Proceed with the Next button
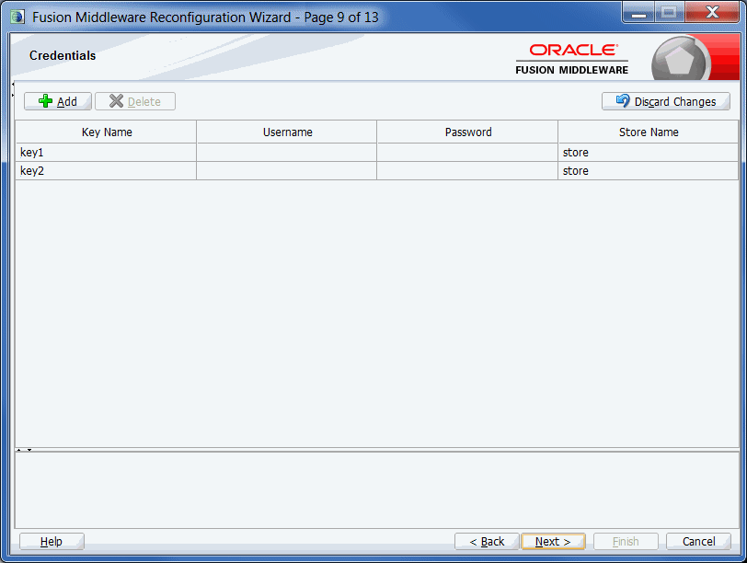This screenshot has width=747, height=563. [553, 542]
